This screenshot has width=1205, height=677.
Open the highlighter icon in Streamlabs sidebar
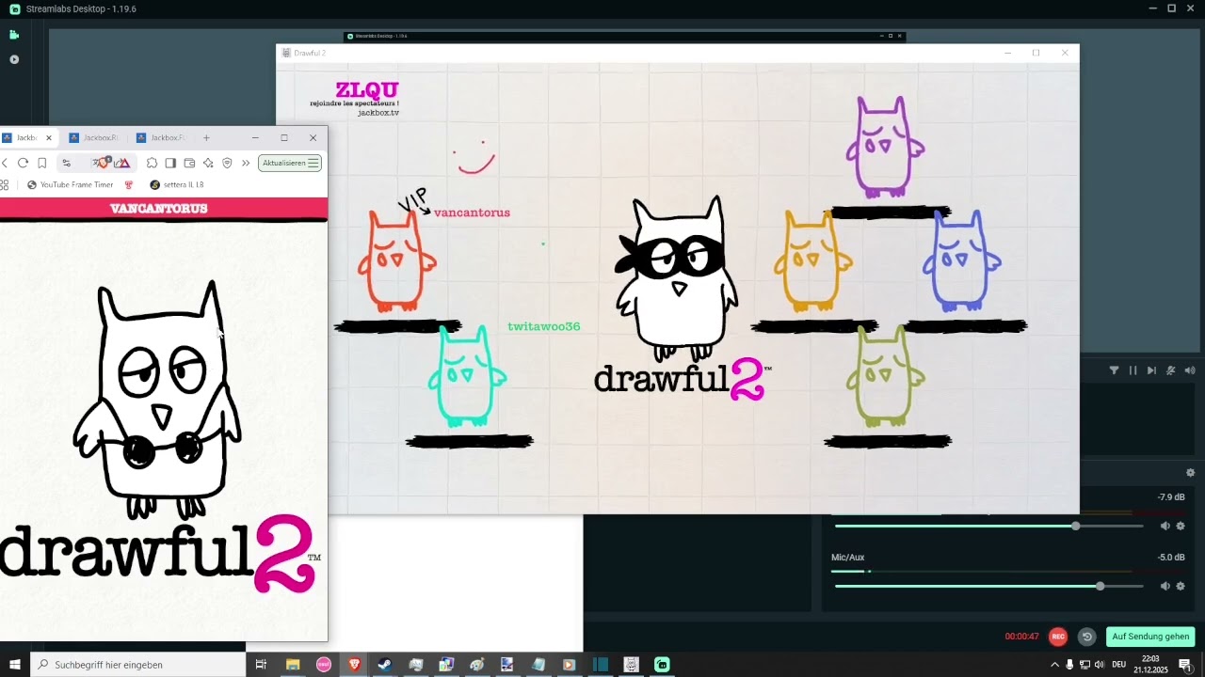14,59
